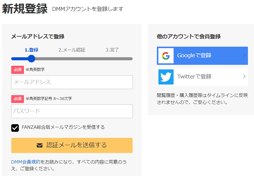254x176 pixels.
Task: Focus the パスワード input field
Action: pyautogui.click(x=72, y=111)
